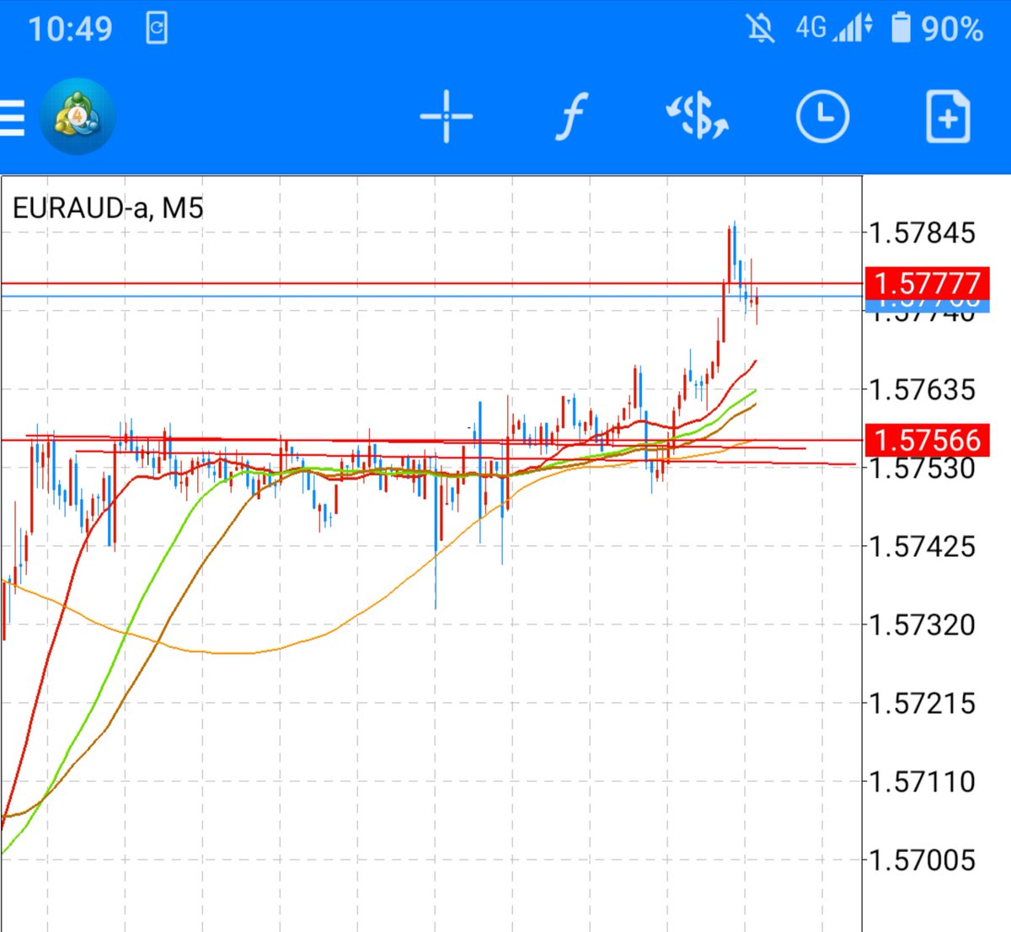This screenshot has height=932, width=1011.
Task: Tap the muted notifications bell icon
Action: 760,29
